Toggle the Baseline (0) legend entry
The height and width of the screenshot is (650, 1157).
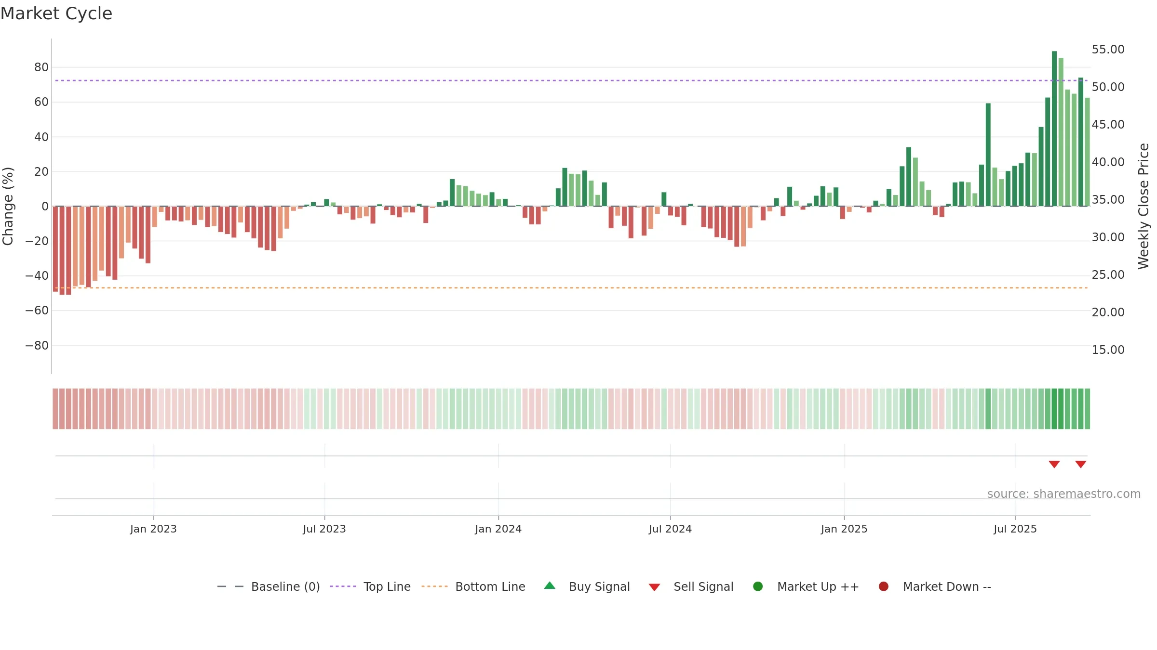269,586
